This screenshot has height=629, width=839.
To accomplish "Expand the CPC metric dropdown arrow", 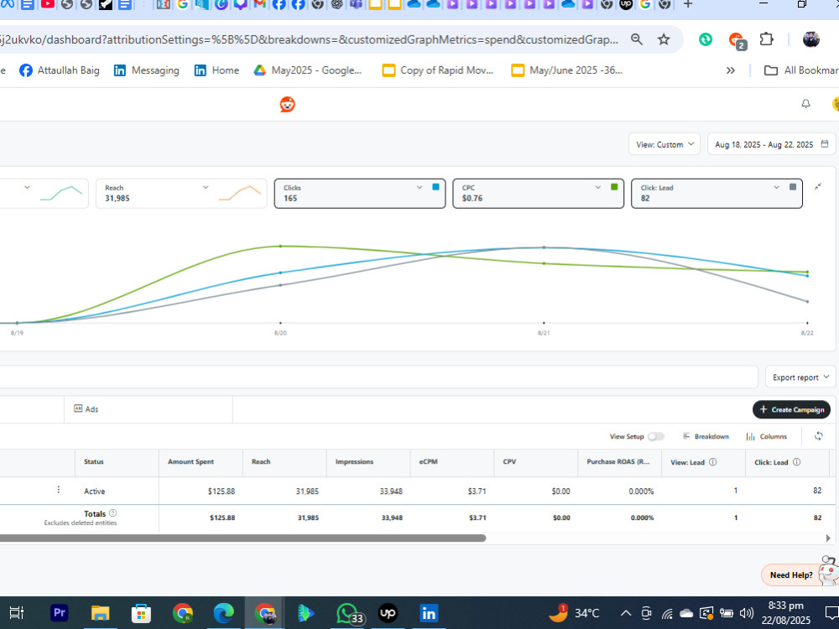I will [x=597, y=187].
